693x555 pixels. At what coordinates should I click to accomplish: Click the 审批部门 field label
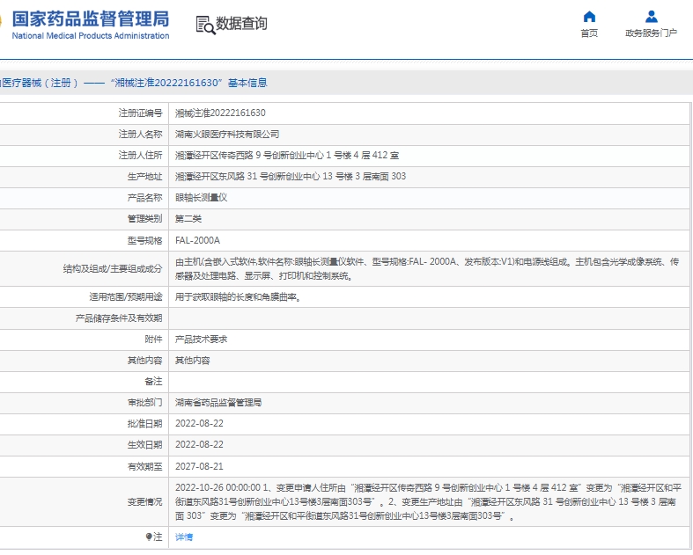[x=145, y=403]
